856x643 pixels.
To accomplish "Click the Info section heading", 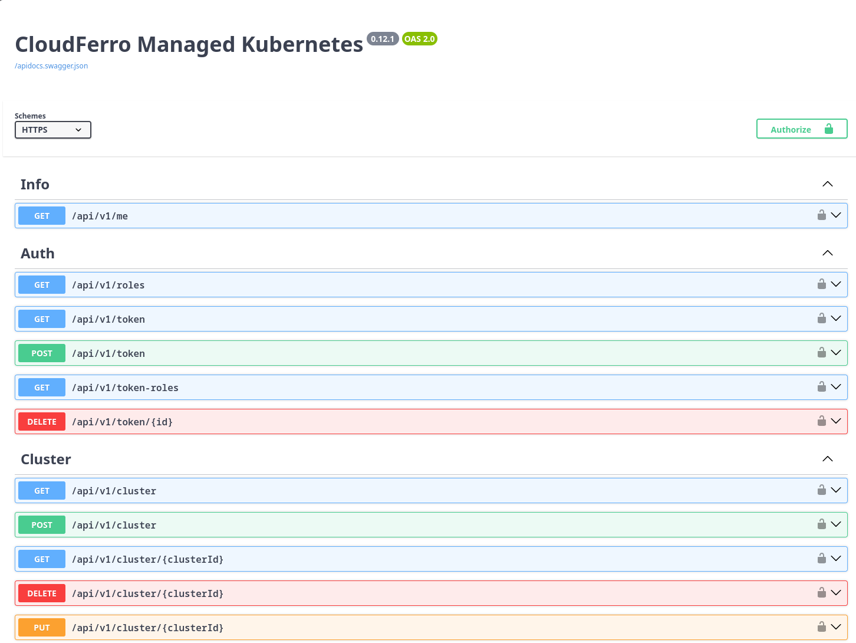I will point(35,185).
